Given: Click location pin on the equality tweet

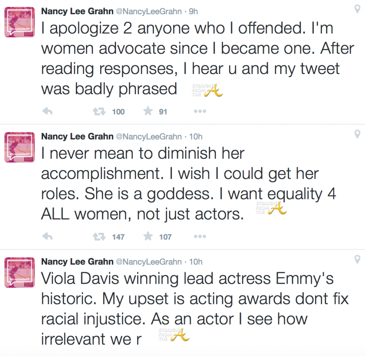Looking at the screenshot, I should 357,134.
